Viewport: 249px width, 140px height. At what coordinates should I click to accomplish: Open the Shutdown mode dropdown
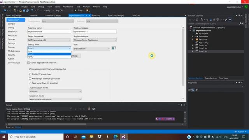(55, 100)
